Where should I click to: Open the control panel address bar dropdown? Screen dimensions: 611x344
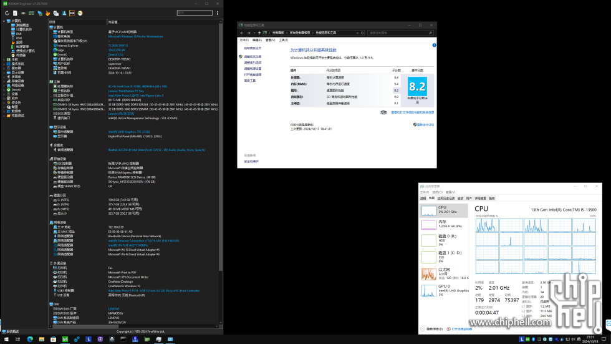(357, 32)
